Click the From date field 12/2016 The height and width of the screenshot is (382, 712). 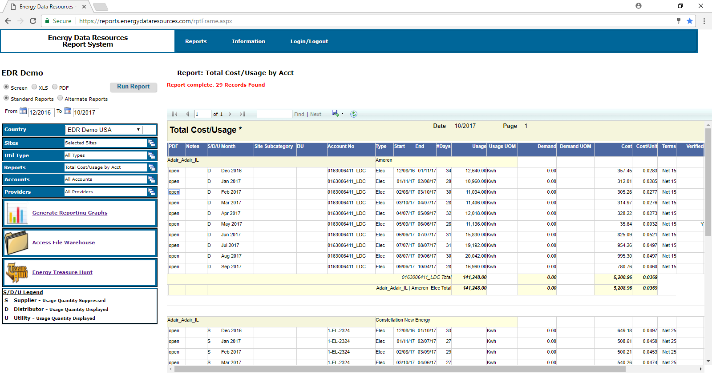[x=41, y=112]
